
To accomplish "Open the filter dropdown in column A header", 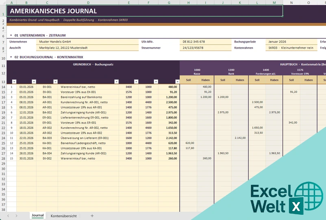I will tap(14, 81).
